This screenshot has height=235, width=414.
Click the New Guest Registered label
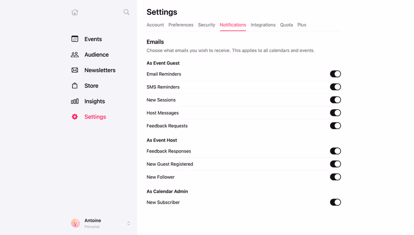pyautogui.click(x=170, y=164)
